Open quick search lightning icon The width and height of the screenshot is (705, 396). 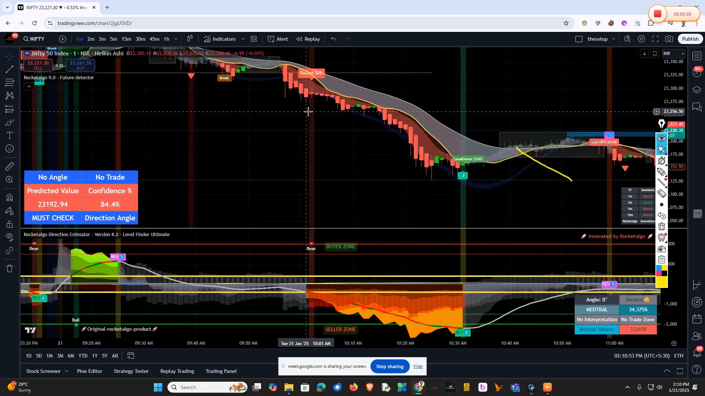click(628, 39)
